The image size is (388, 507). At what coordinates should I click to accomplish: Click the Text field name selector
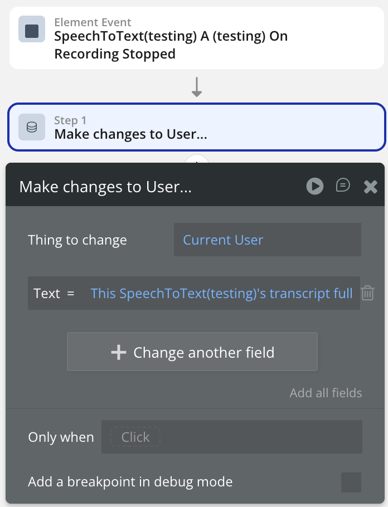point(47,293)
